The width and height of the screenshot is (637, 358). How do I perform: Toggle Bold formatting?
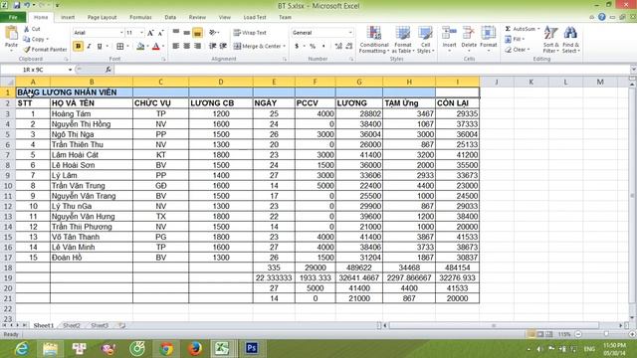coord(78,47)
